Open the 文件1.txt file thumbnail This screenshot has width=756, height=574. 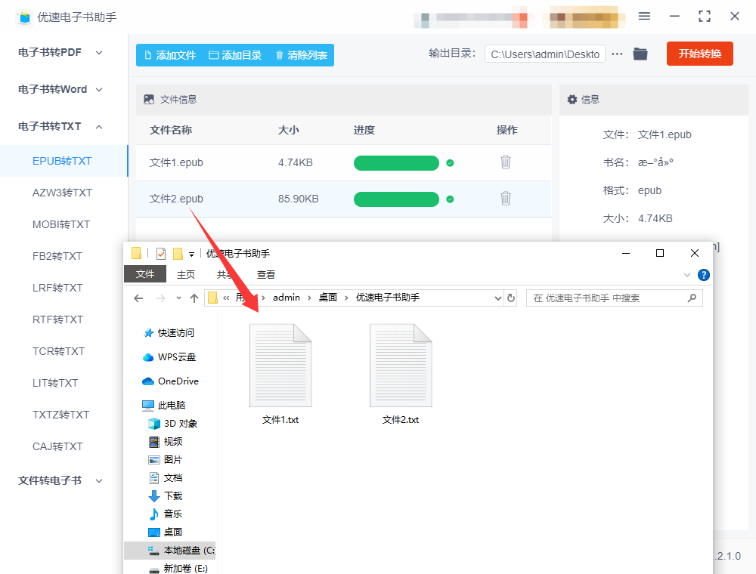[x=280, y=366]
